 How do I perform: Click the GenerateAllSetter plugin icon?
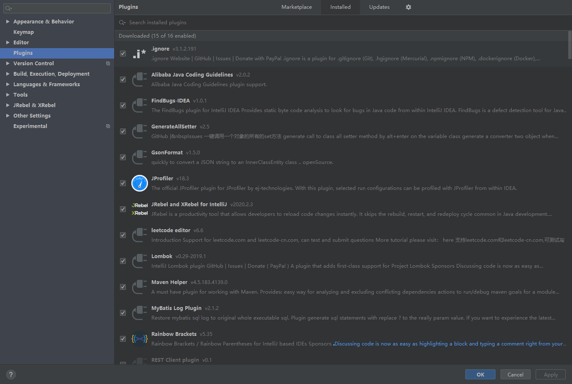coord(139,131)
